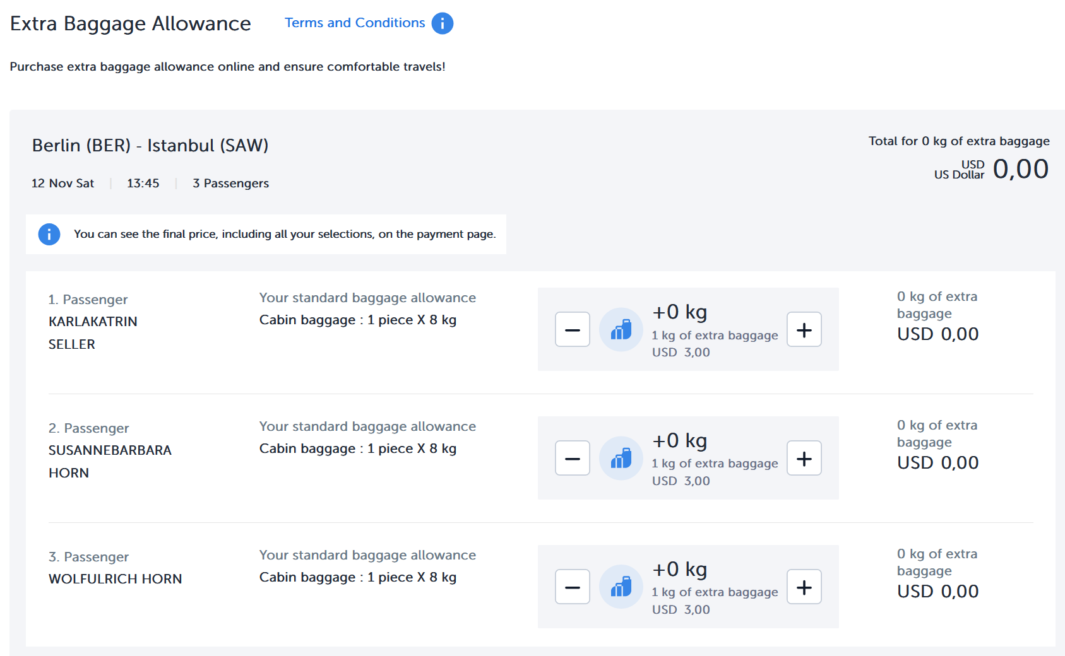Click luggage icon in Karlakatrin Seller's row
1065x656 pixels.
tap(621, 329)
